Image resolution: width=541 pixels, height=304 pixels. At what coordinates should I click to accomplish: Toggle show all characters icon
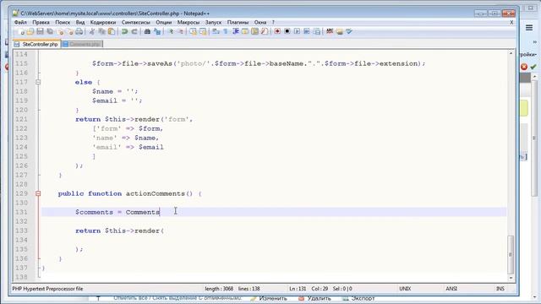pyautogui.click(x=226, y=32)
